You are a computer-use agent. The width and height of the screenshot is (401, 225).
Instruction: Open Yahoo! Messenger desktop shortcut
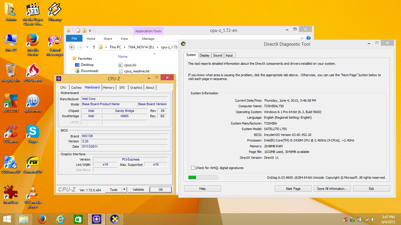point(55,45)
